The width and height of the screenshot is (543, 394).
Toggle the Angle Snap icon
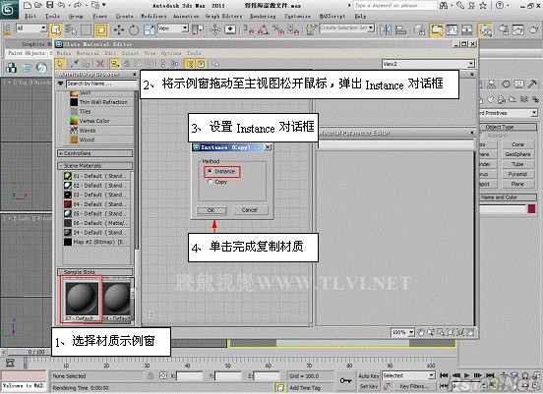tap(264, 30)
